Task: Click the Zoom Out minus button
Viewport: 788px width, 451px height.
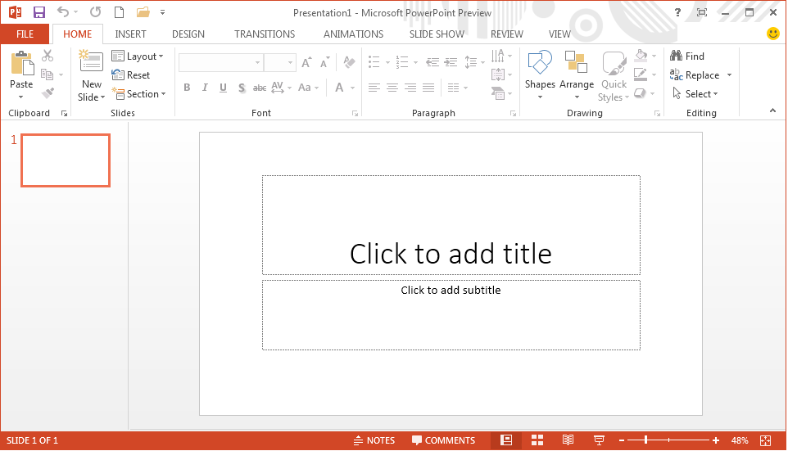Action: click(622, 440)
